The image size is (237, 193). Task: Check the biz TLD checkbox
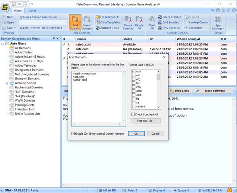click(x=134, y=83)
